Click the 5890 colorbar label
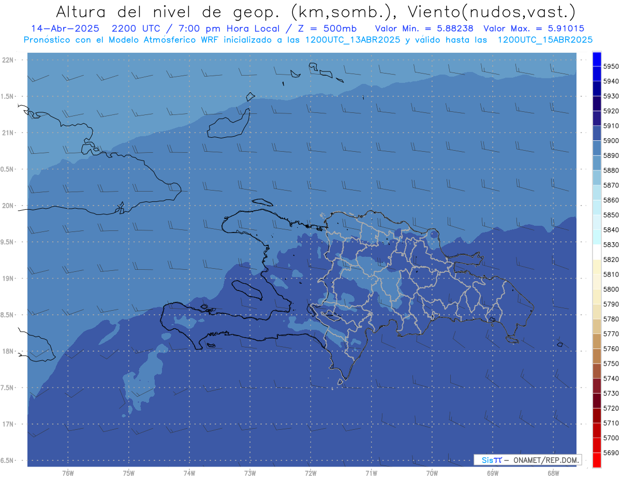621x480 pixels. [611, 155]
